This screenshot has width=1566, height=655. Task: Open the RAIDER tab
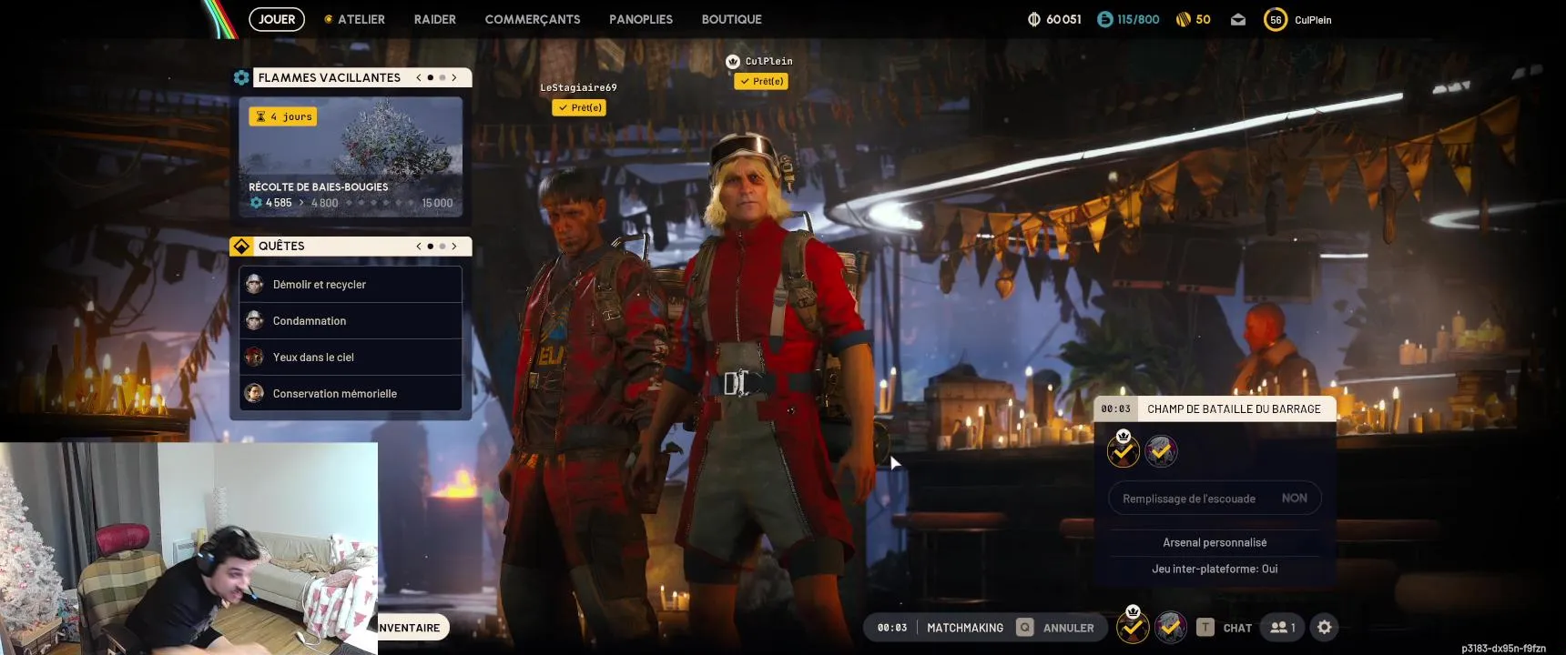click(x=435, y=19)
